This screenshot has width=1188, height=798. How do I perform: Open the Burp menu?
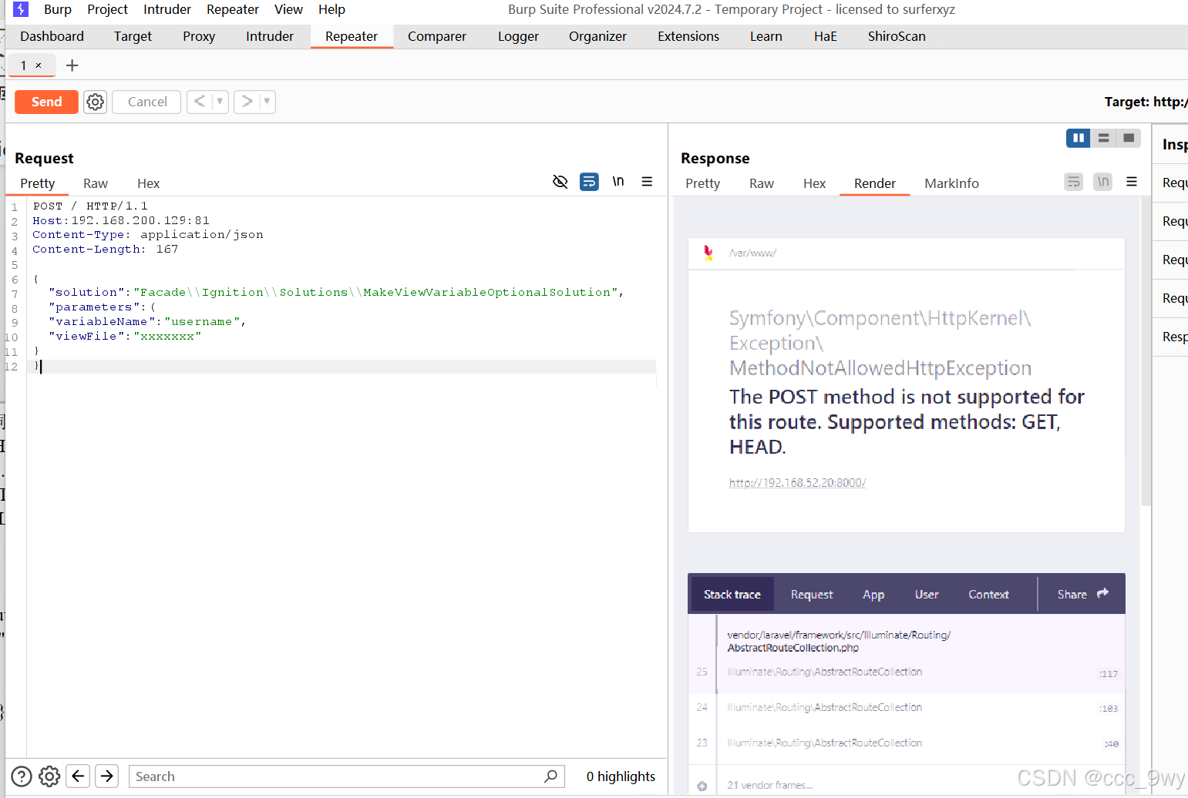click(58, 9)
